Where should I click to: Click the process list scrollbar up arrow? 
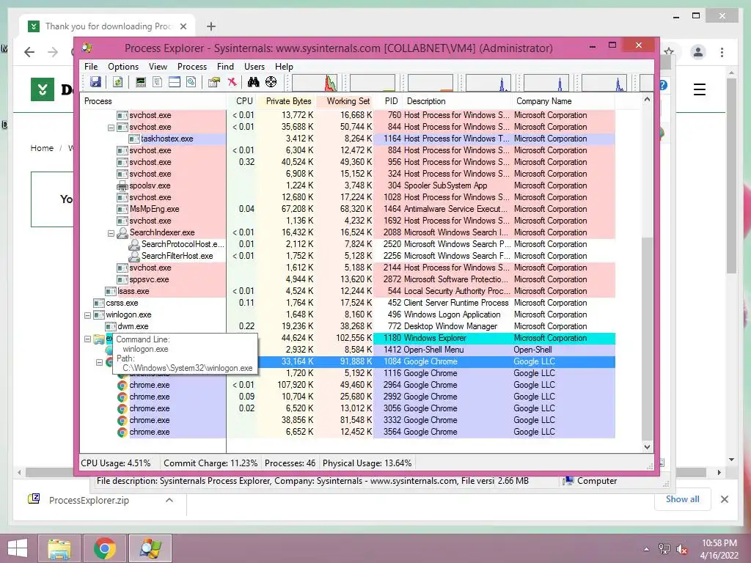[x=647, y=100]
